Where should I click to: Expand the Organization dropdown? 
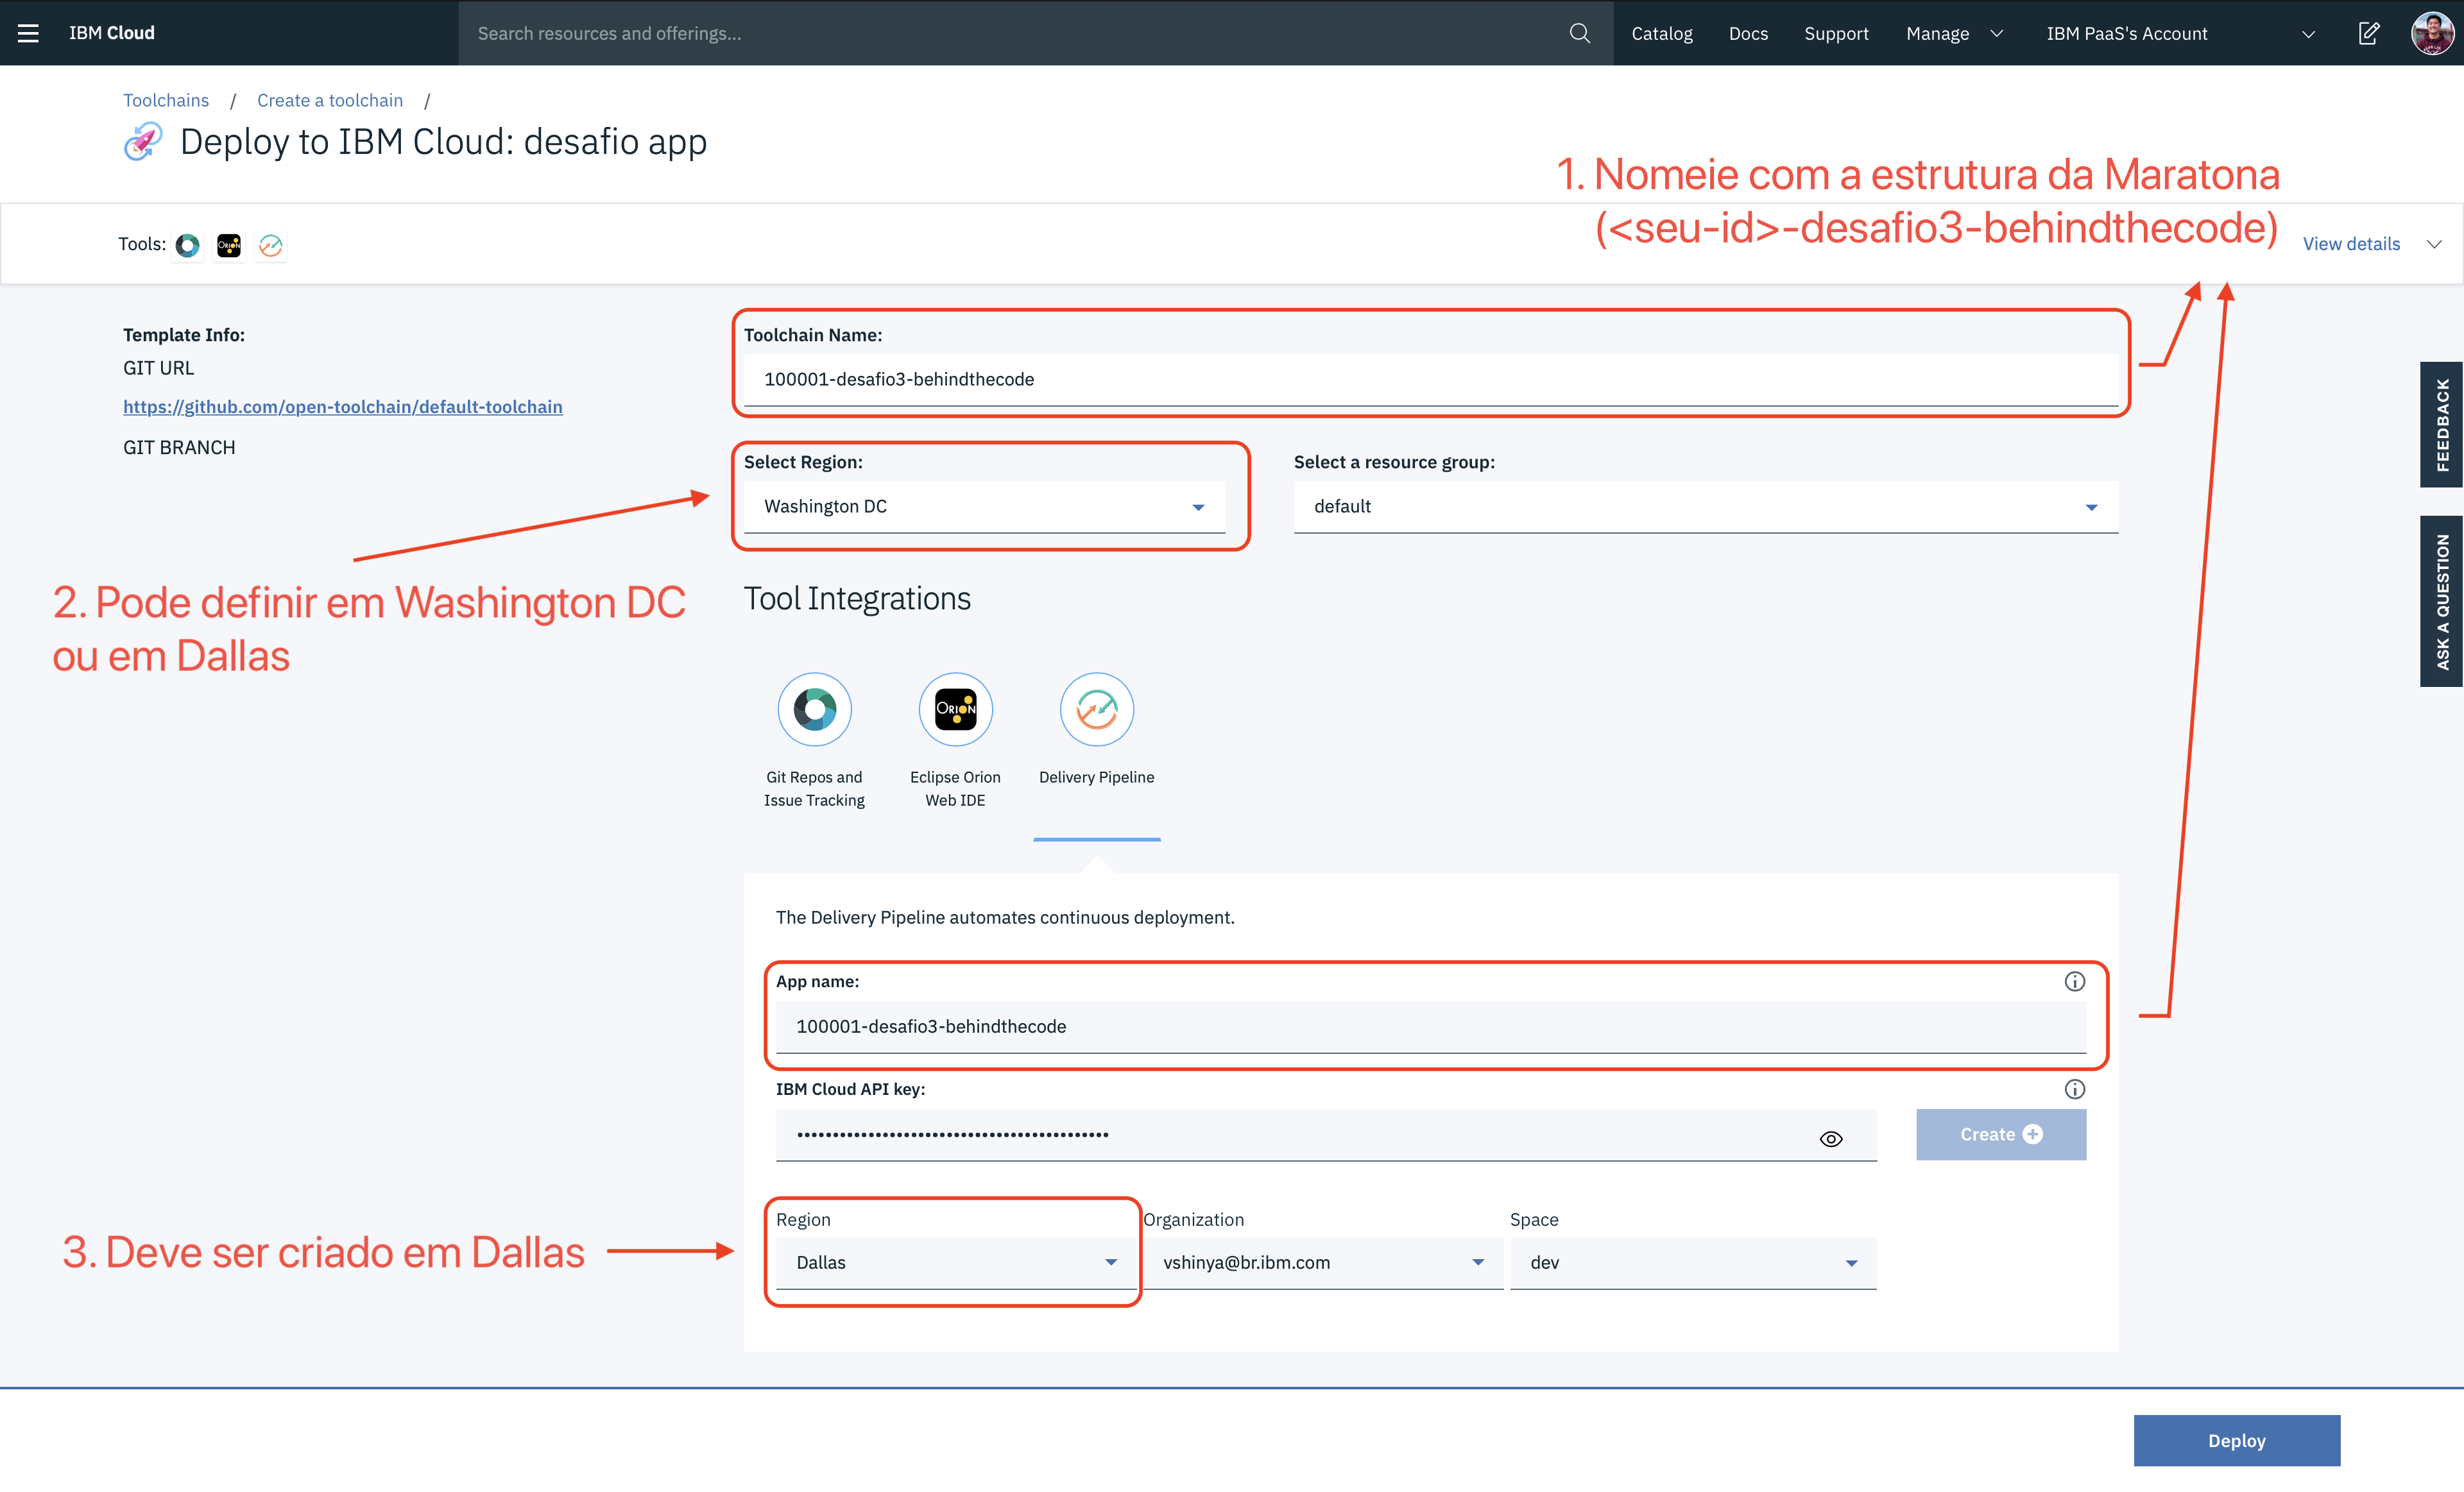tap(1322, 1262)
